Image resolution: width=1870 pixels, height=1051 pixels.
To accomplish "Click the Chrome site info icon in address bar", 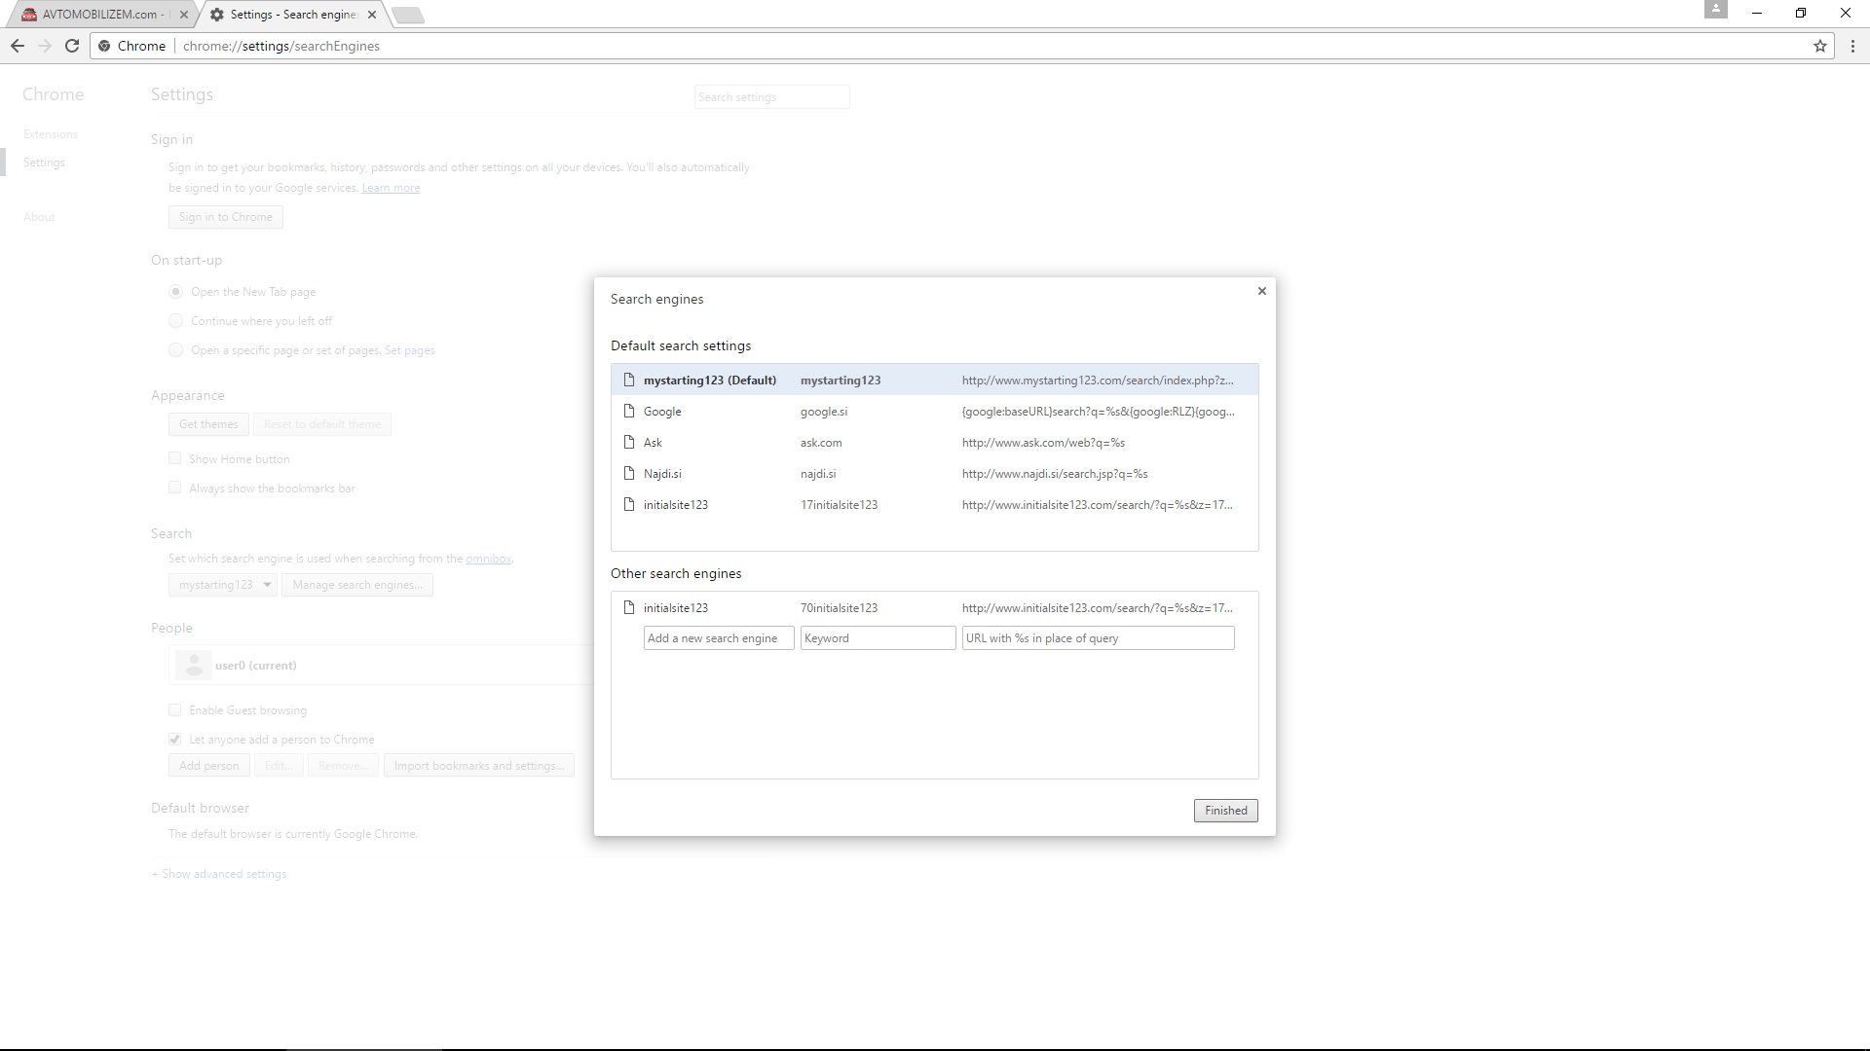I will [105, 46].
